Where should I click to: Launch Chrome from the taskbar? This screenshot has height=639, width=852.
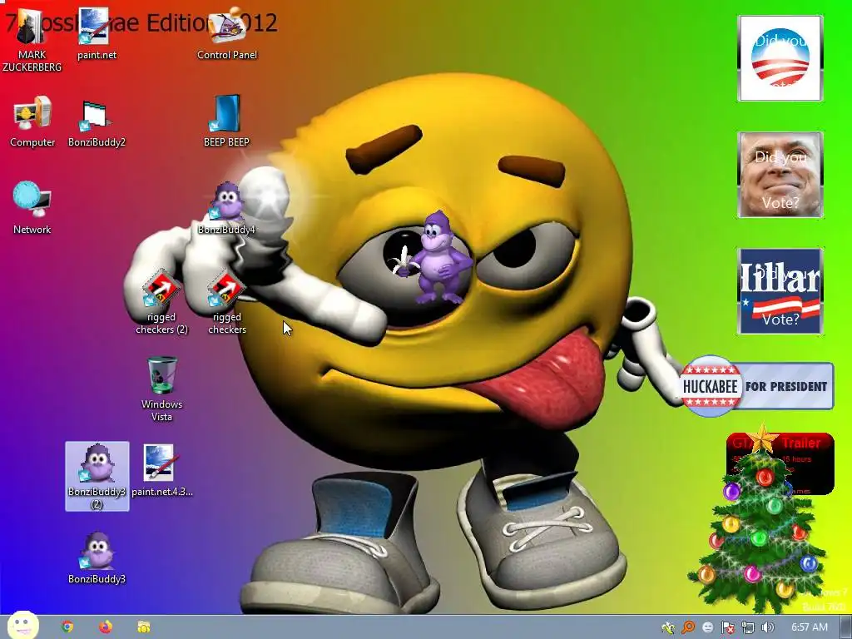click(x=67, y=627)
